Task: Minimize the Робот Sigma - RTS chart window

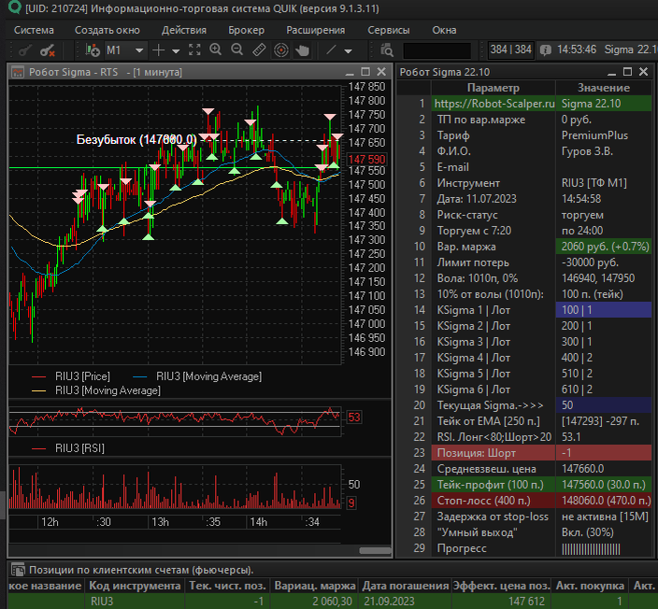Action: 350,73
